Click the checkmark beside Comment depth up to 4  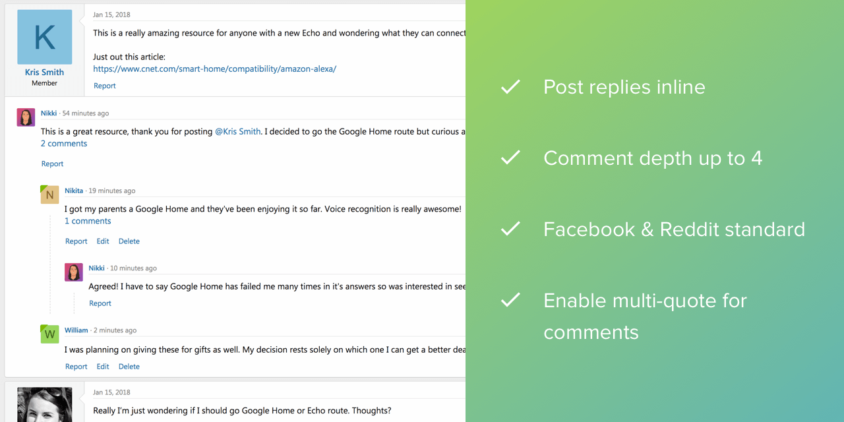tap(510, 158)
